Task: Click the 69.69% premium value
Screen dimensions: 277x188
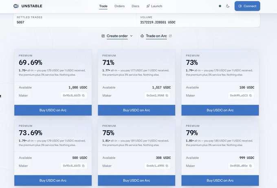Action: (x=31, y=63)
